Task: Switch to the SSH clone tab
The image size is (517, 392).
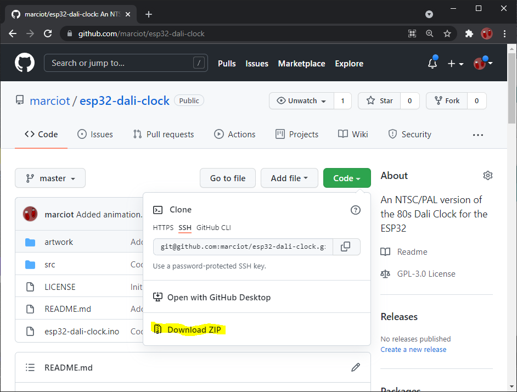Action: tap(185, 227)
